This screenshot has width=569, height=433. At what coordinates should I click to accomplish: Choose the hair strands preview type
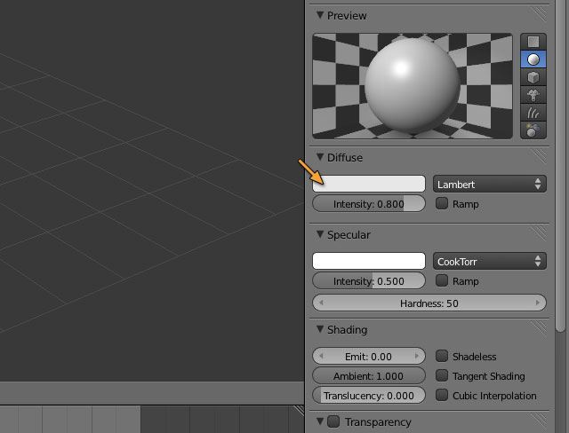(533, 113)
